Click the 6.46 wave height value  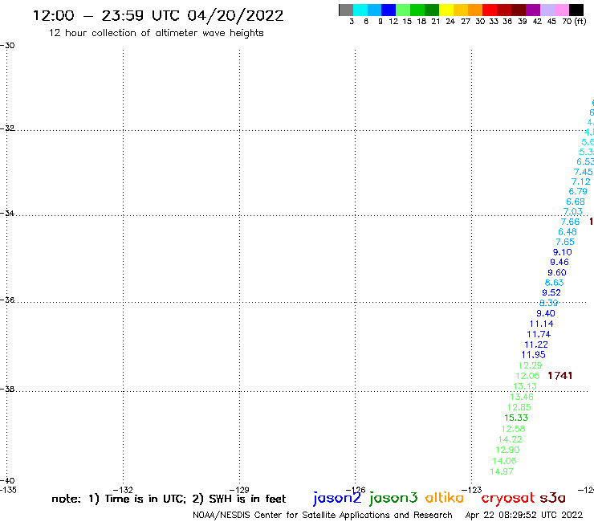pos(568,232)
